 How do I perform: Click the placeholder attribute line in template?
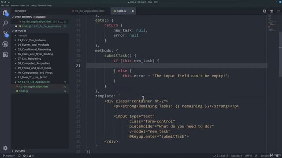[x=171, y=126]
